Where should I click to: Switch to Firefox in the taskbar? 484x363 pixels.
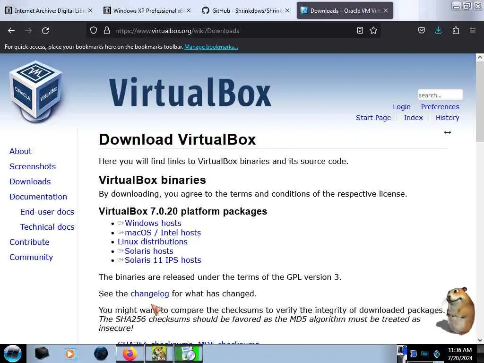click(130, 354)
